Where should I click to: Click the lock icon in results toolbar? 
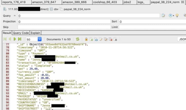tap(86, 39)
